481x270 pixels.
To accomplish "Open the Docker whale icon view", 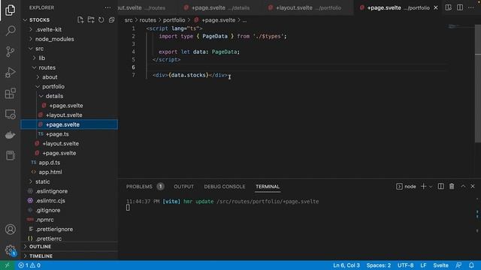I will [x=10, y=135].
